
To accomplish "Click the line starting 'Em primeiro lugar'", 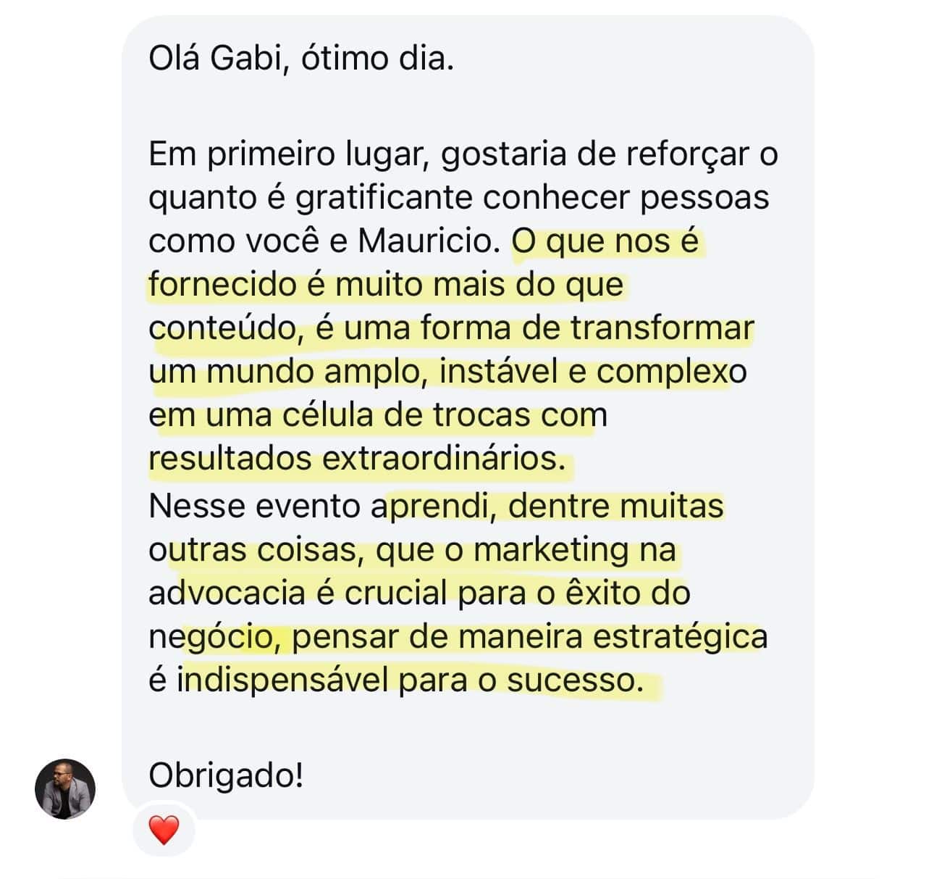I will [x=463, y=155].
